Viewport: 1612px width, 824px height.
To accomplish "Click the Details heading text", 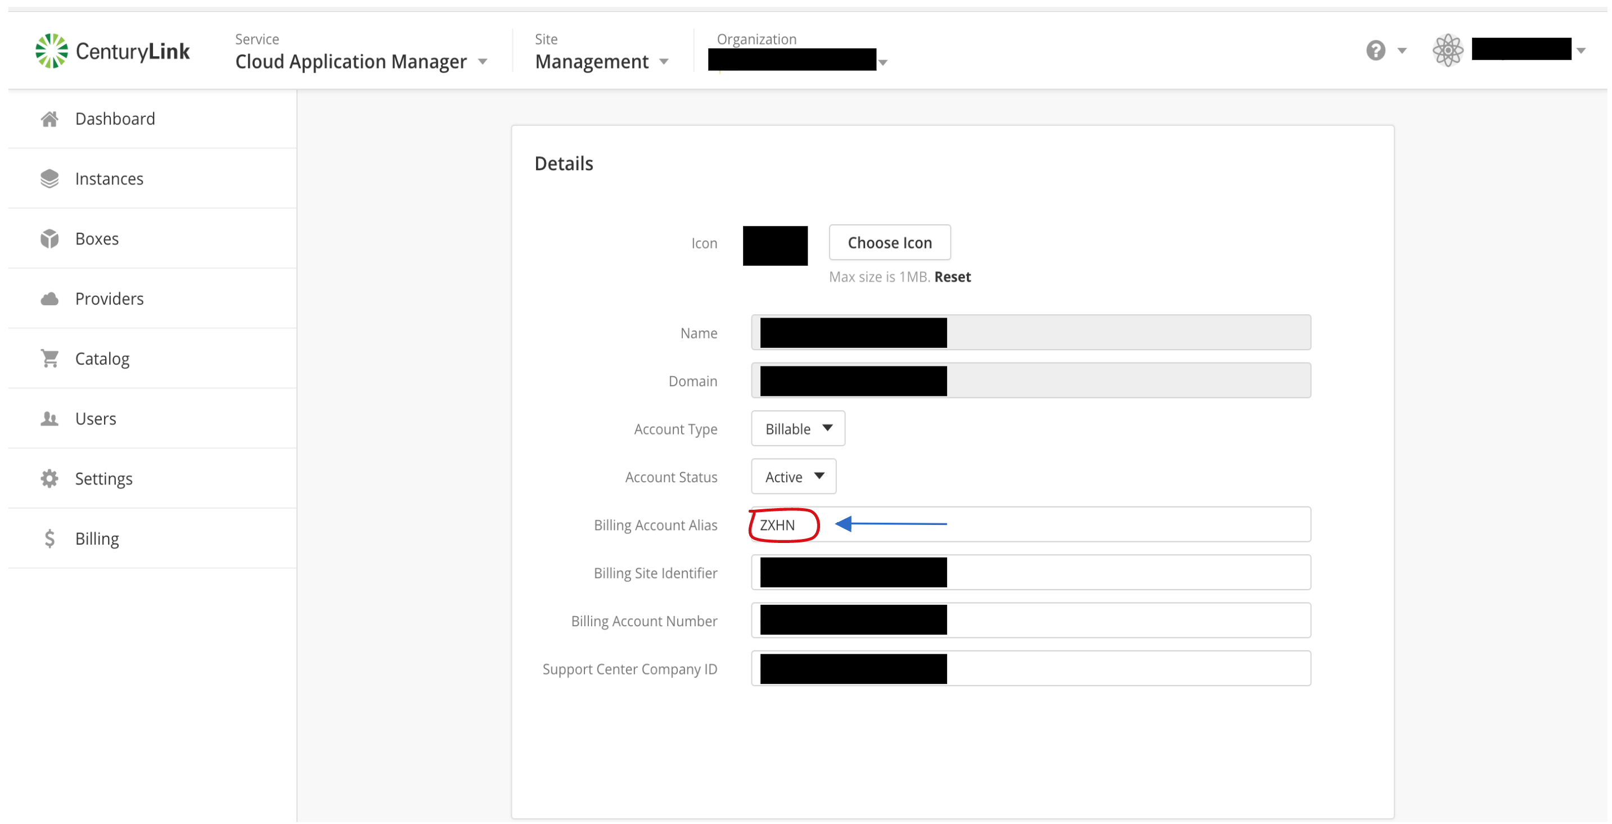I will [563, 164].
